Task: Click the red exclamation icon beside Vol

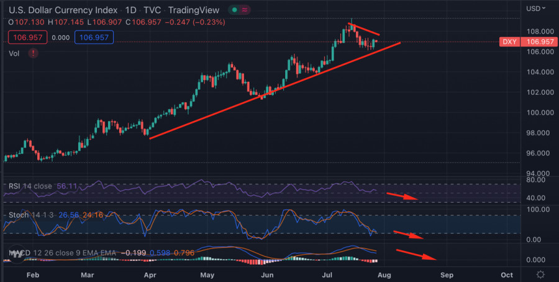Action: (x=33, y=54)
